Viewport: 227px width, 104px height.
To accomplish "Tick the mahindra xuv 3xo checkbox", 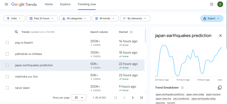I will coord(7,77).
